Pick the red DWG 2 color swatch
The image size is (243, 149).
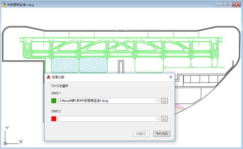pyautogui.click(x=54, y=119)
